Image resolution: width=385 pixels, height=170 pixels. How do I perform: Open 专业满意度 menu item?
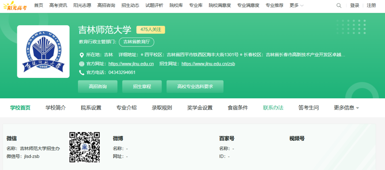coord(248,5)
